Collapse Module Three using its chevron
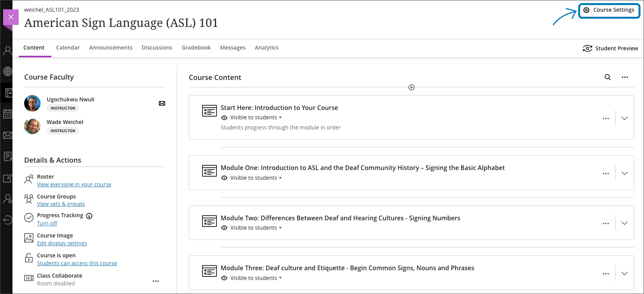The height and width of the screenshot is (294, 644). tap(625, 273)
